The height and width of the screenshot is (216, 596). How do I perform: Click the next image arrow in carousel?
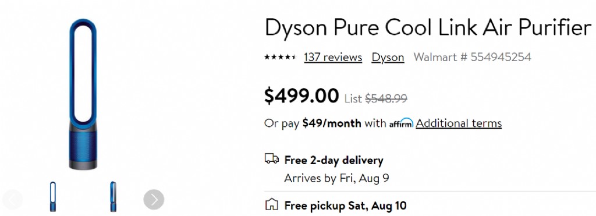(x=154, y=199)
